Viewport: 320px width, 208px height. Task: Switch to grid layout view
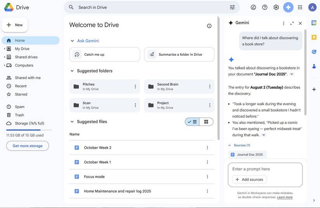pos(206,122)
